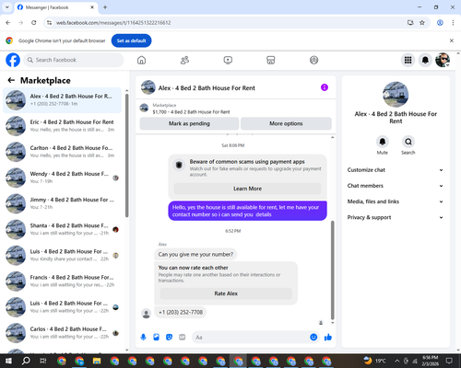
Task: Send a voice clip using microphone icon
Action: point(143,338)
